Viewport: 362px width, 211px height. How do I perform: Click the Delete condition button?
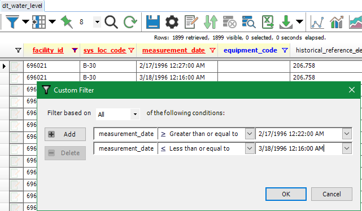[65, 153]
